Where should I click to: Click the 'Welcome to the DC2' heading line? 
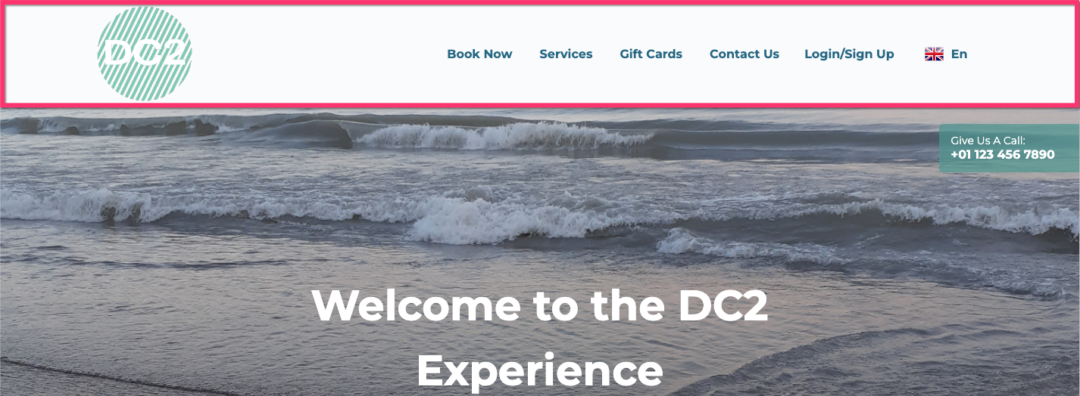point(539,305)
